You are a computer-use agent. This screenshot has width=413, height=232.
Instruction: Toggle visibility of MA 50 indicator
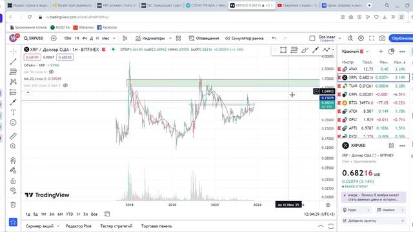51,72
